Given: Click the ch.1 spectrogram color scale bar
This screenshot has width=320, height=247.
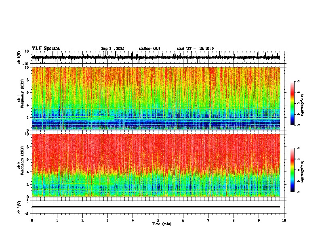Looking at the screenshot, I should 293,103.
